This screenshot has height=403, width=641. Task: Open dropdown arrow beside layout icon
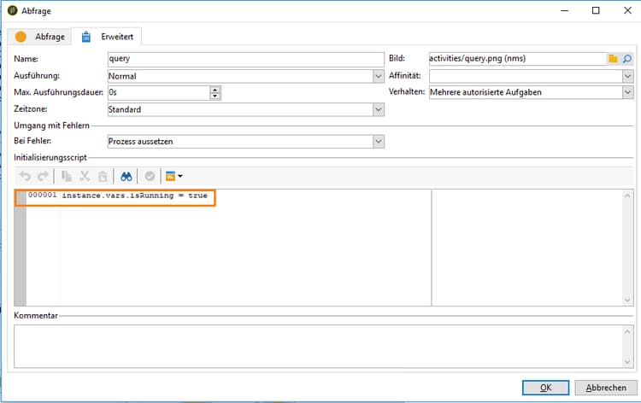tap(180, 177)
